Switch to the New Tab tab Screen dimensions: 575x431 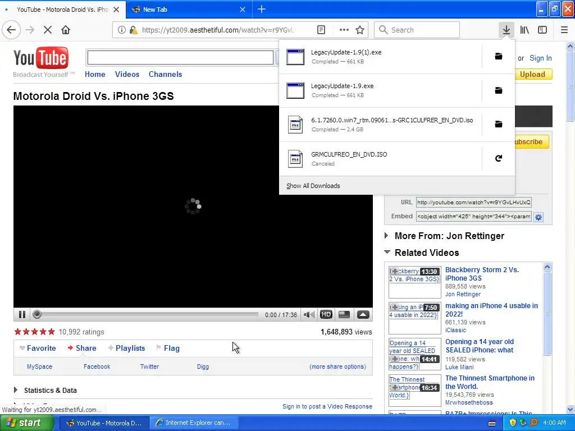189,10
